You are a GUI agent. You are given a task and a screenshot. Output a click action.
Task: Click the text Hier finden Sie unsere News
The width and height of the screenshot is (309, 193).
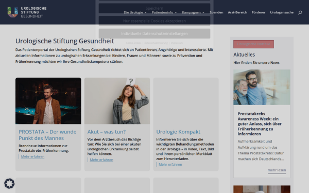coord(256,63)
